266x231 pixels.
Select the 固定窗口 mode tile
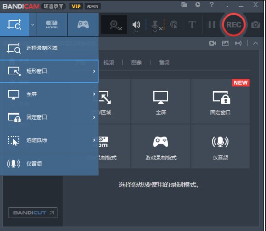tap(220, 102)
